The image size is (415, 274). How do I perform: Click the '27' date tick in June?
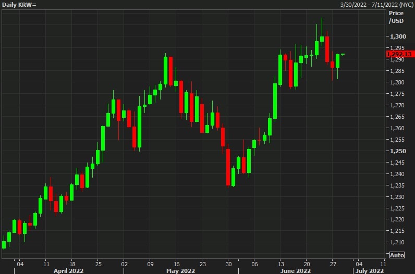tap(333, 264)
